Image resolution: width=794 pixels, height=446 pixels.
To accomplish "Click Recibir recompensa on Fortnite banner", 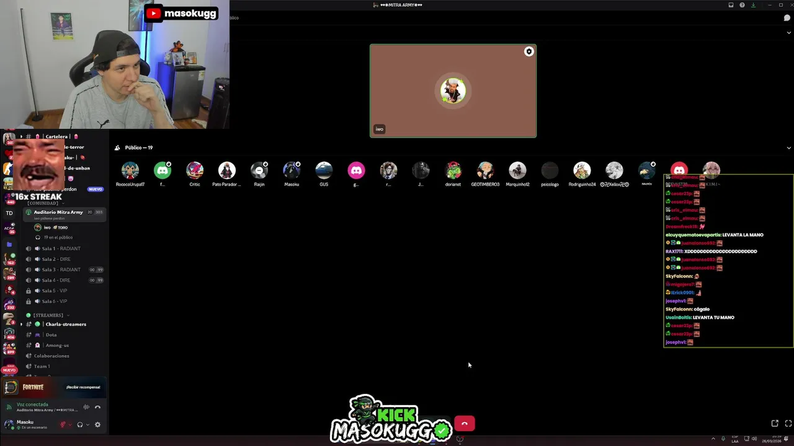I will 83,387.
